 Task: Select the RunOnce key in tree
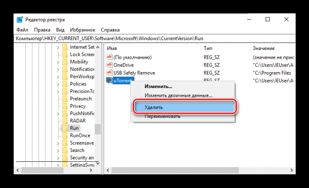tap(80, 135)
